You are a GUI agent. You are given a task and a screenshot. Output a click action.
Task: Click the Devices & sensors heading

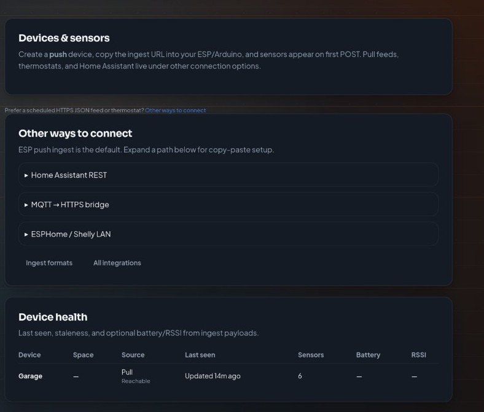64,38
